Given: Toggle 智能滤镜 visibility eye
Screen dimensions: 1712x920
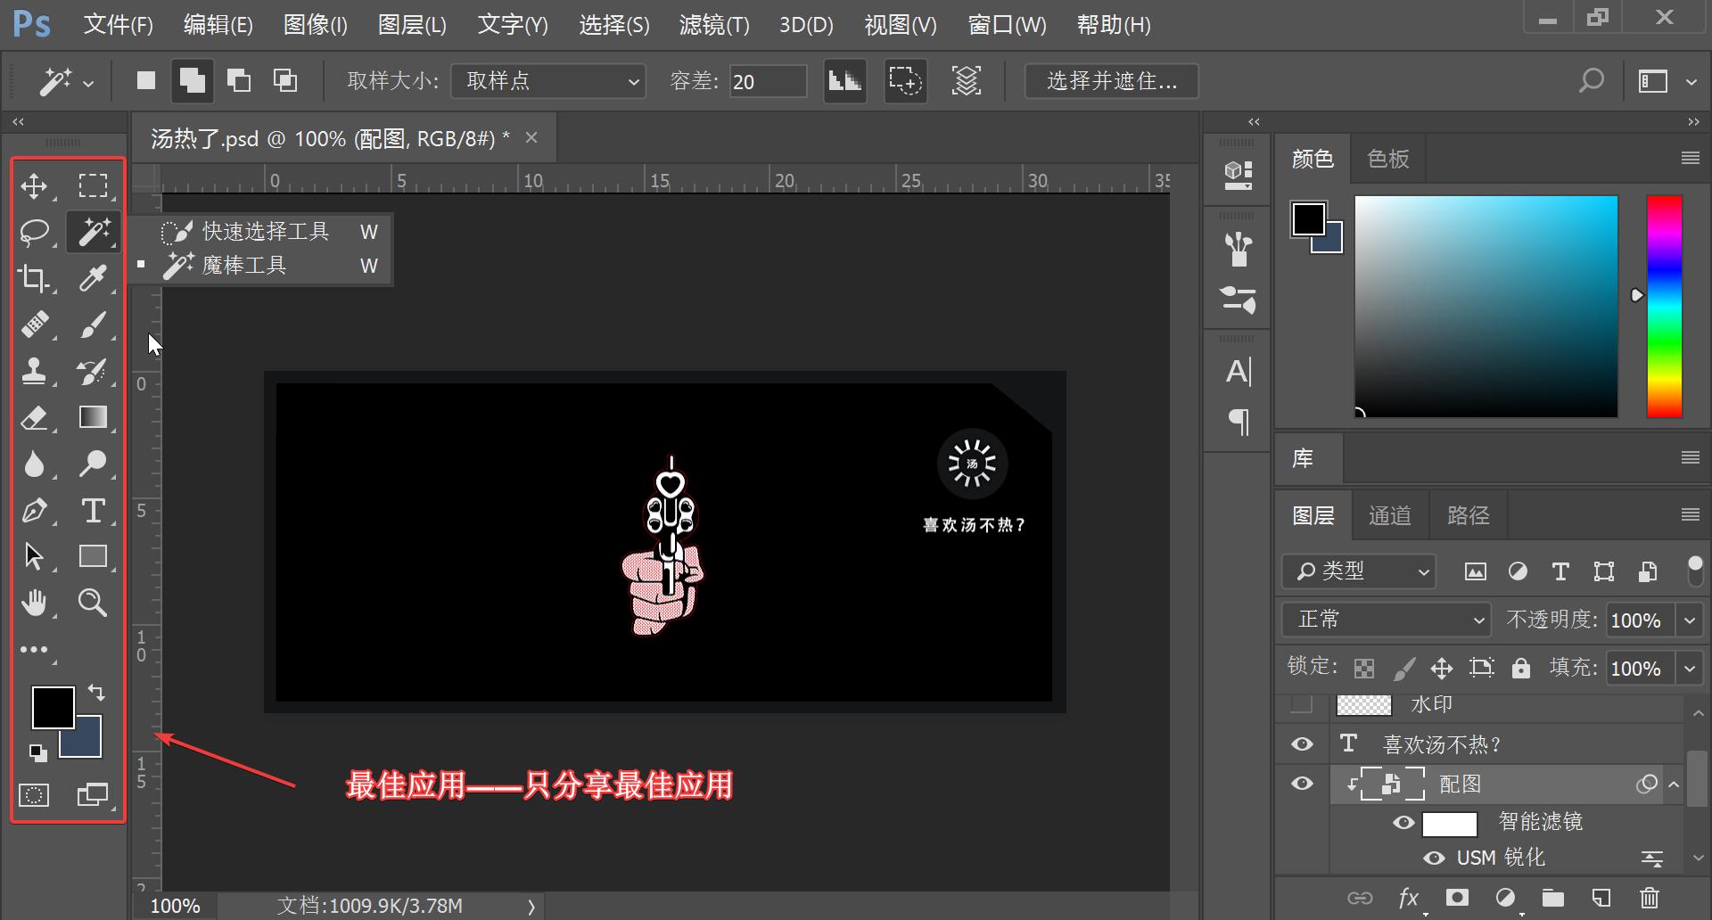Looking at the screenshot, I should coord(1403,822).
